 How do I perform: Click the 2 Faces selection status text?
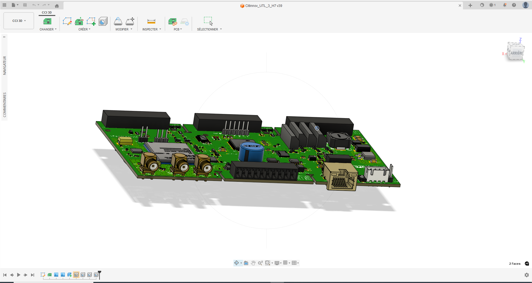[x=515, y=264]
